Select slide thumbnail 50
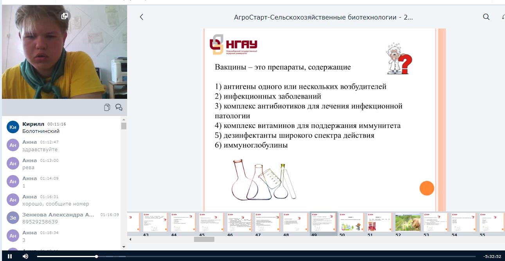Viewport: 505px width, 261px height. tap(352, 222)
